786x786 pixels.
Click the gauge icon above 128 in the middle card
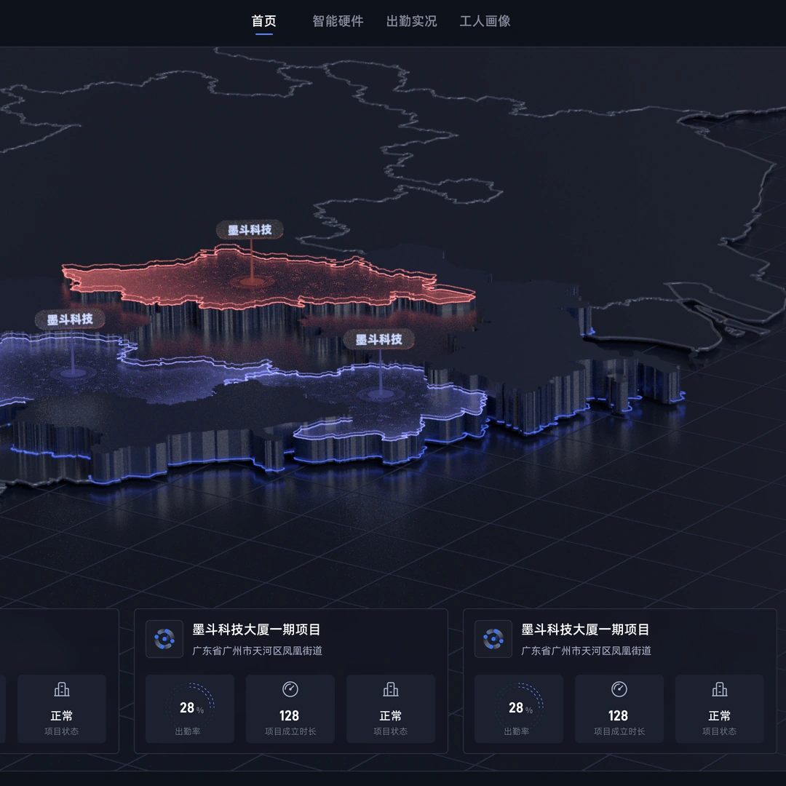(x=290, y=689)
